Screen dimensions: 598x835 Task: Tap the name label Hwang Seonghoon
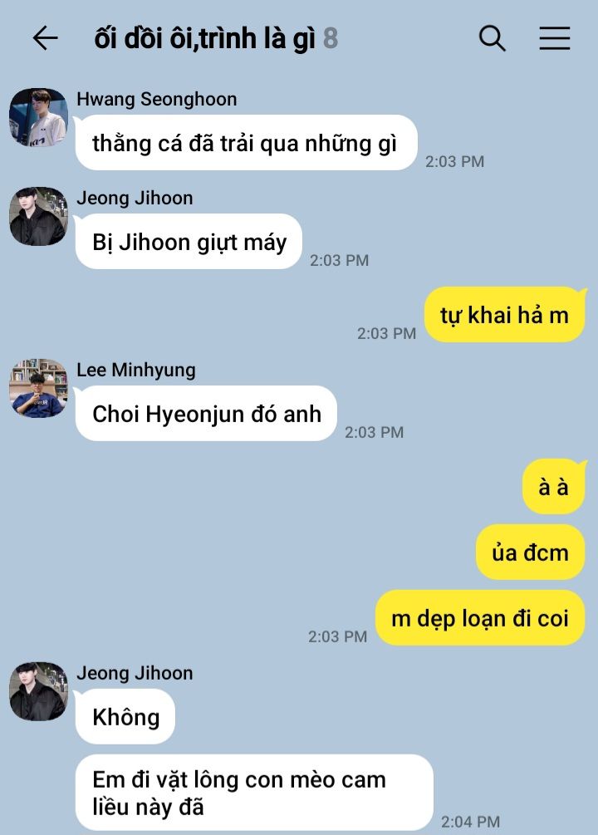point(156,100)
